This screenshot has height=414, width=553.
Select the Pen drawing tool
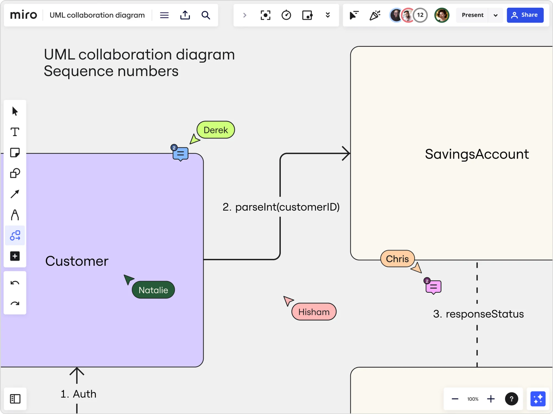click(x=15, y=215)
